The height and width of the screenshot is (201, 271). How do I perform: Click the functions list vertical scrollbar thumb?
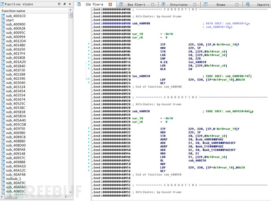(70, 15)
